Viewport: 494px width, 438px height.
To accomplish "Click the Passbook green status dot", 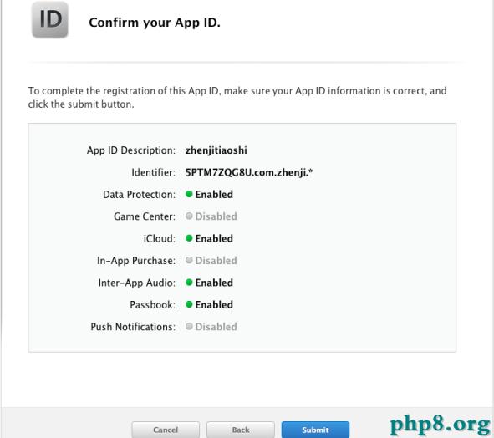I will pos(189,304).
